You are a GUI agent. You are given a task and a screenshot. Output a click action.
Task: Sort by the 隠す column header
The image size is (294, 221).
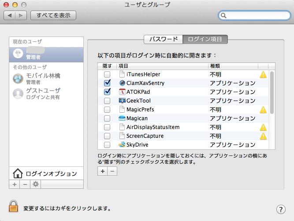(107, 66)
